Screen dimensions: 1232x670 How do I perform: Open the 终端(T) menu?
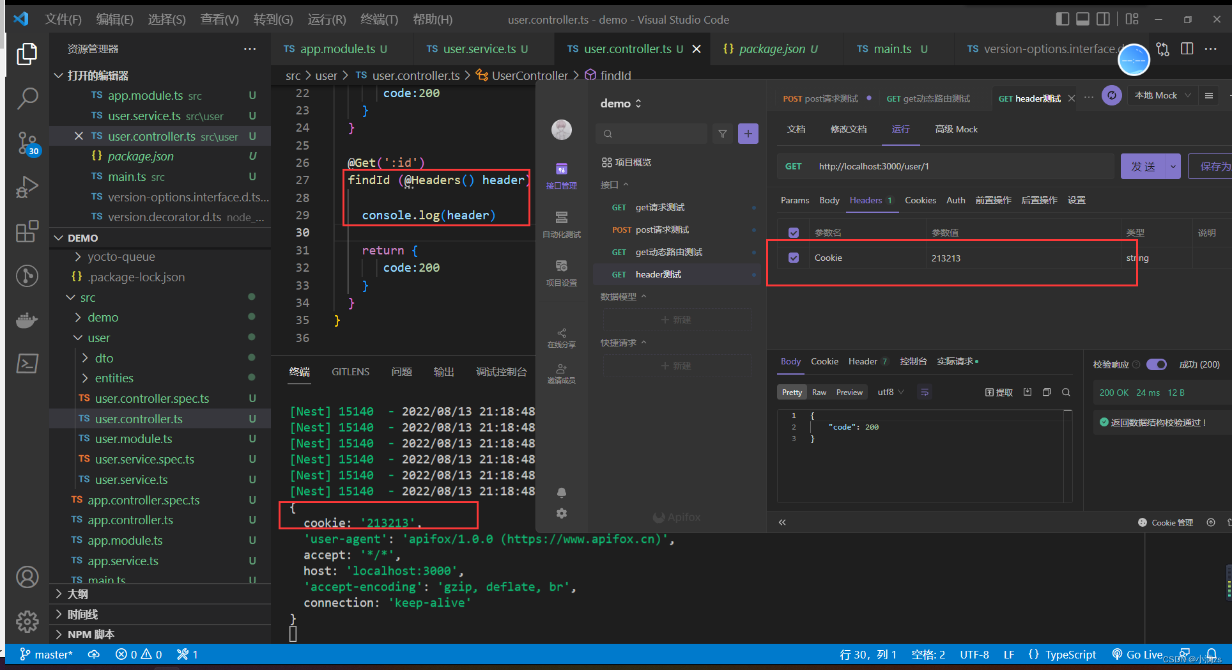click(x=379, y=19)
